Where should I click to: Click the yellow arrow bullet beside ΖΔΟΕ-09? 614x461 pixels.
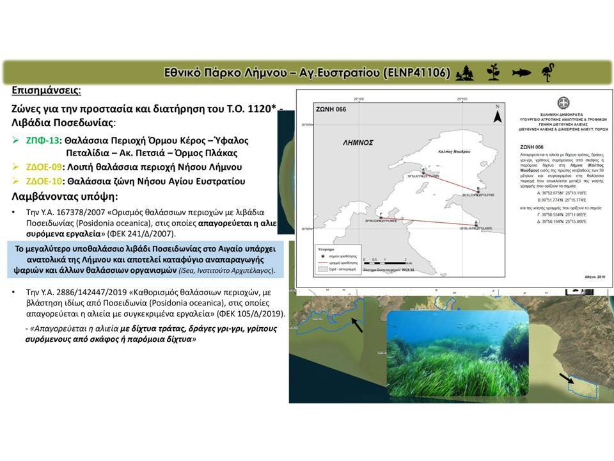(15, 166)
